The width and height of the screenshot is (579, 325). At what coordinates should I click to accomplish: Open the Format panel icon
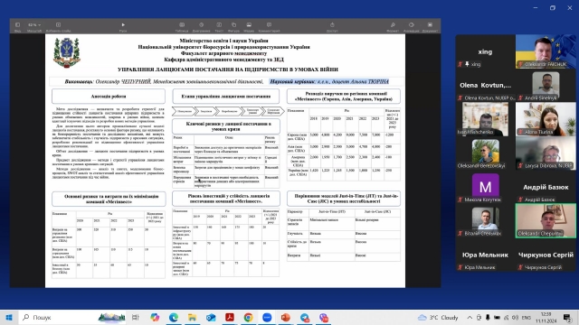[393, 25]
